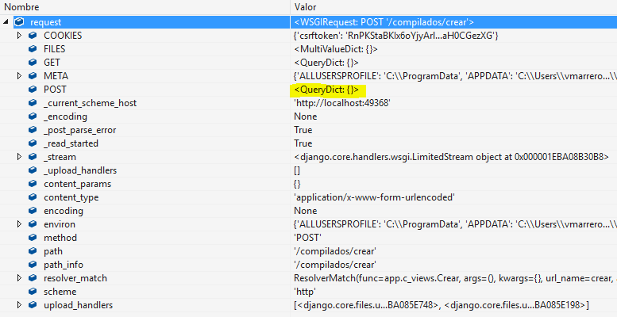Click the icon beside _encoding
The image size is (617, 317).
pos(33,116)
